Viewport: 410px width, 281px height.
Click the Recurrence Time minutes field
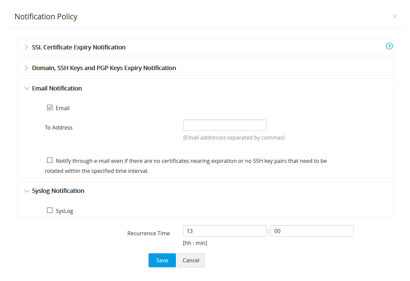click(x=312, y=231)
